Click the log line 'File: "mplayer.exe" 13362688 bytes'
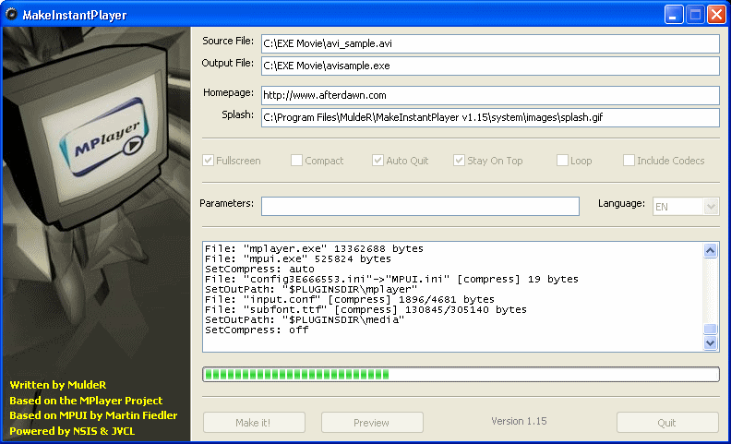Viewport: 731px width, 444px height. (314, 248)
